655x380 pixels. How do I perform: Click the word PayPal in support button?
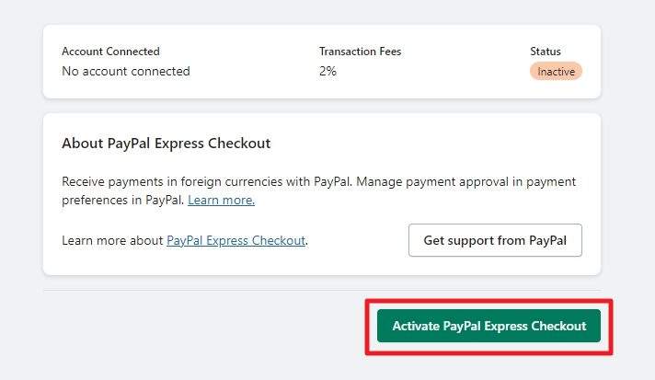(547, 240)
